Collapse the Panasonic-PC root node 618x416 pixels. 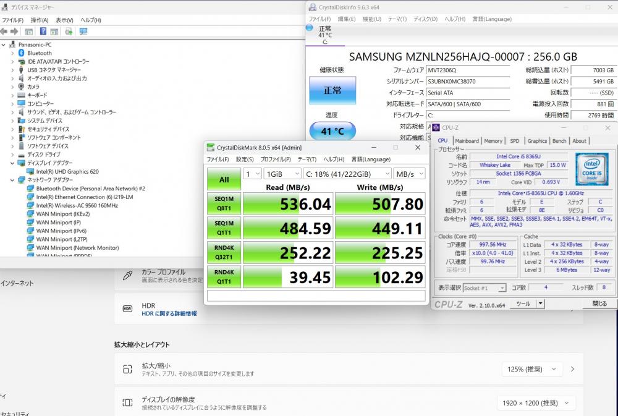point(4,45)
